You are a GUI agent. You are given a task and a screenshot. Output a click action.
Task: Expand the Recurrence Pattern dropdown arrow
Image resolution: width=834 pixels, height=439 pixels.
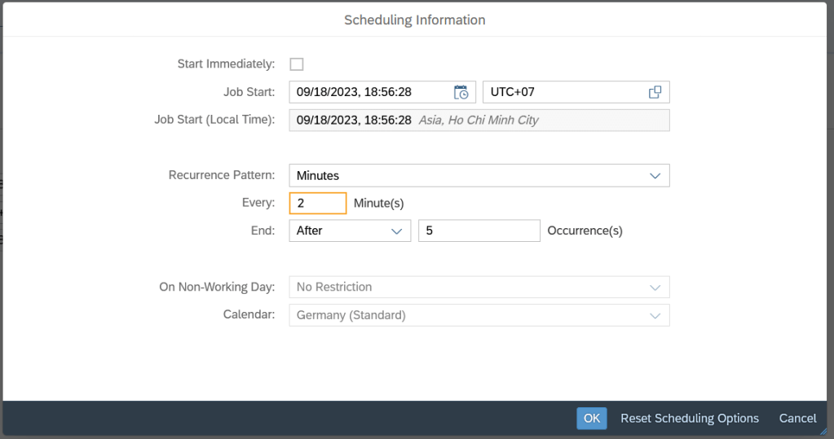(655, 176)
